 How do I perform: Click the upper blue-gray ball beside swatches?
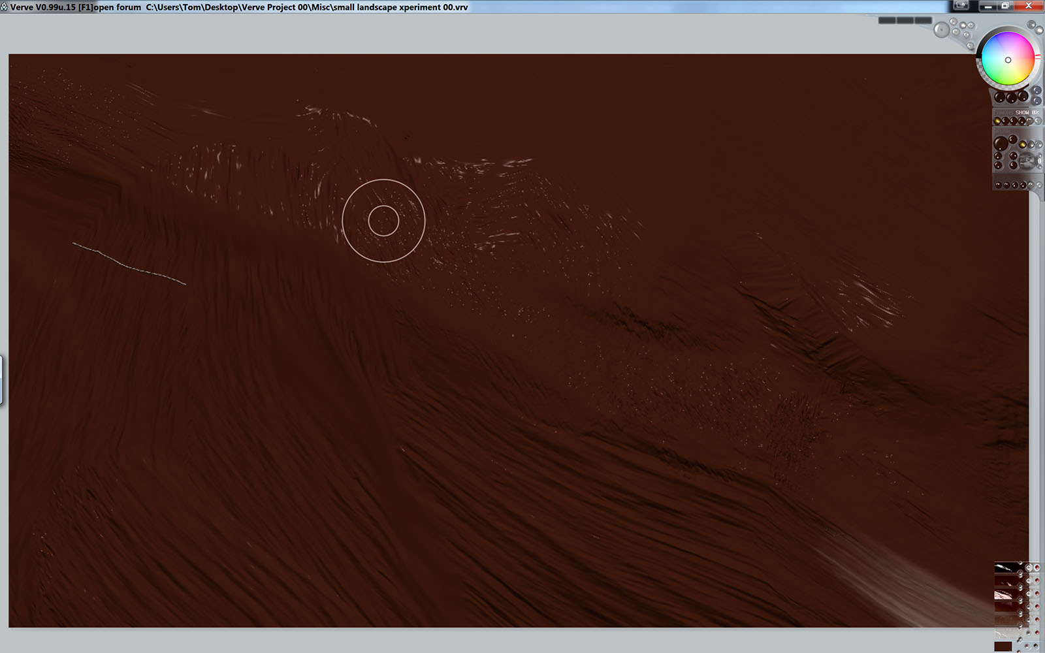point(1037,91)
